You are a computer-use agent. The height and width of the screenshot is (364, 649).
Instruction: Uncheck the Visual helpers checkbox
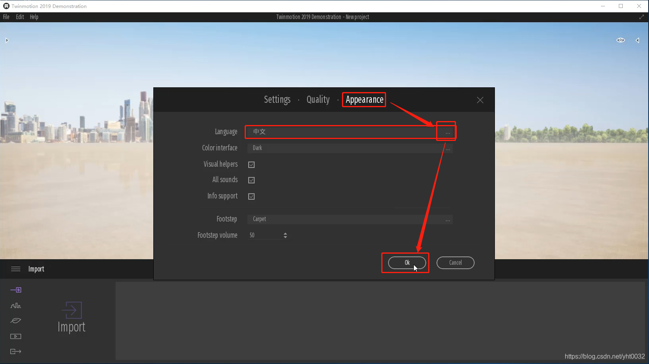click(x=251, y=165)
